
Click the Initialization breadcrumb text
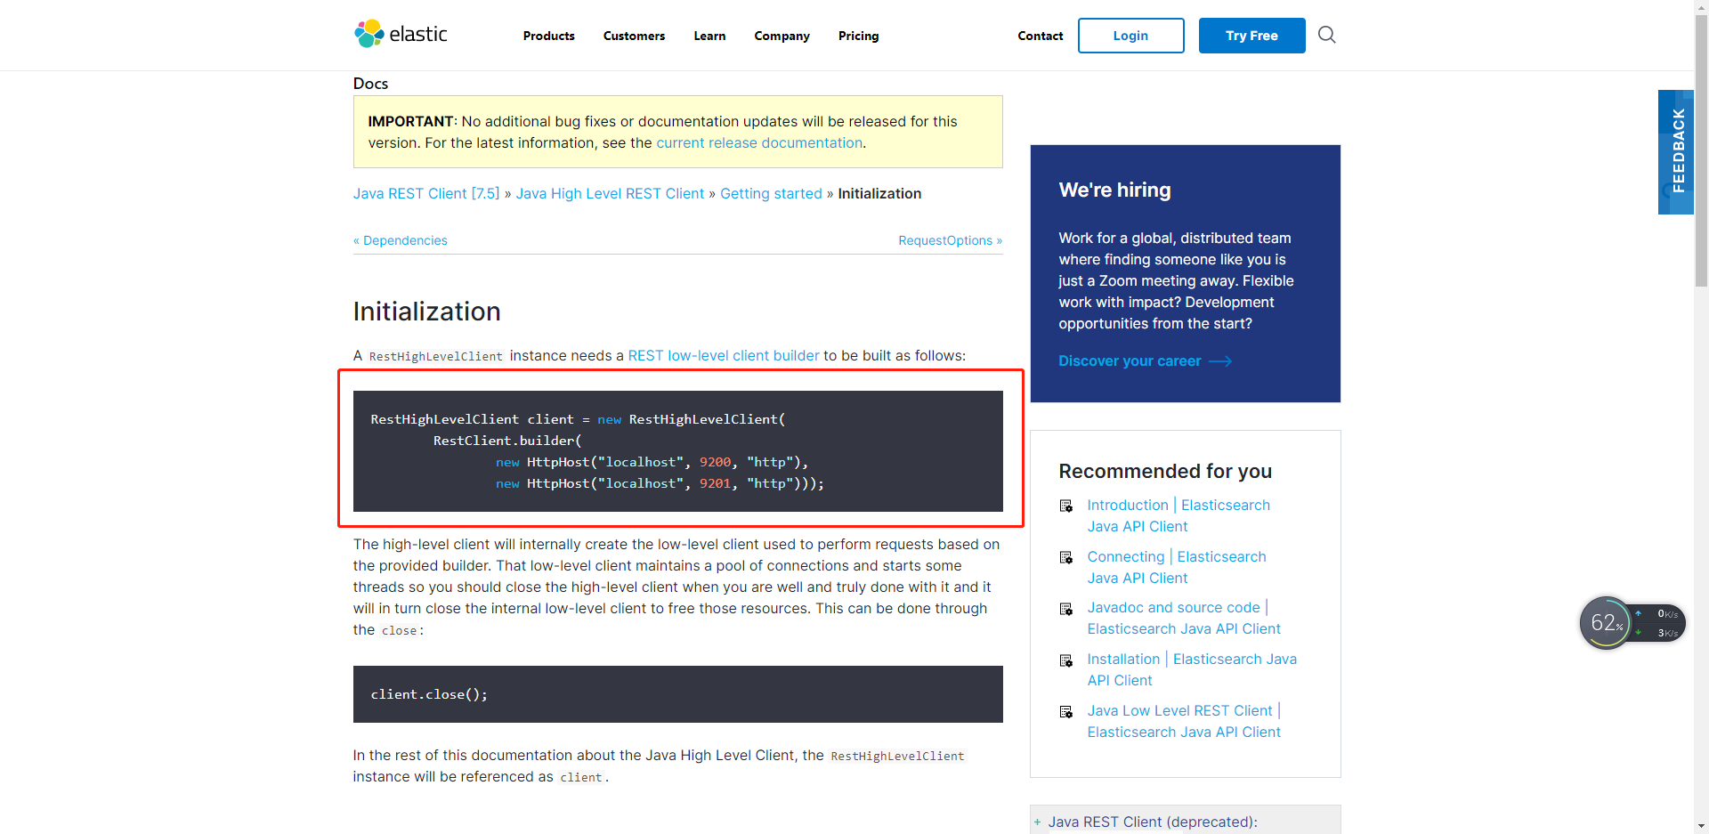click(879, 193)
